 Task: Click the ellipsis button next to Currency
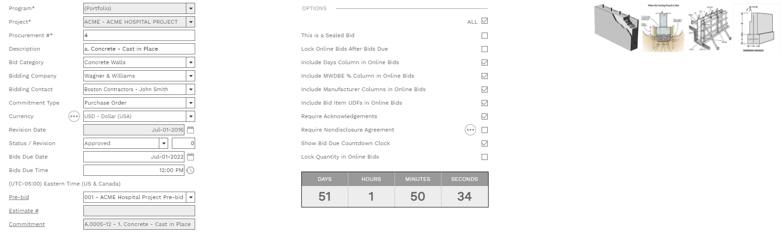(x=74, y=116)
